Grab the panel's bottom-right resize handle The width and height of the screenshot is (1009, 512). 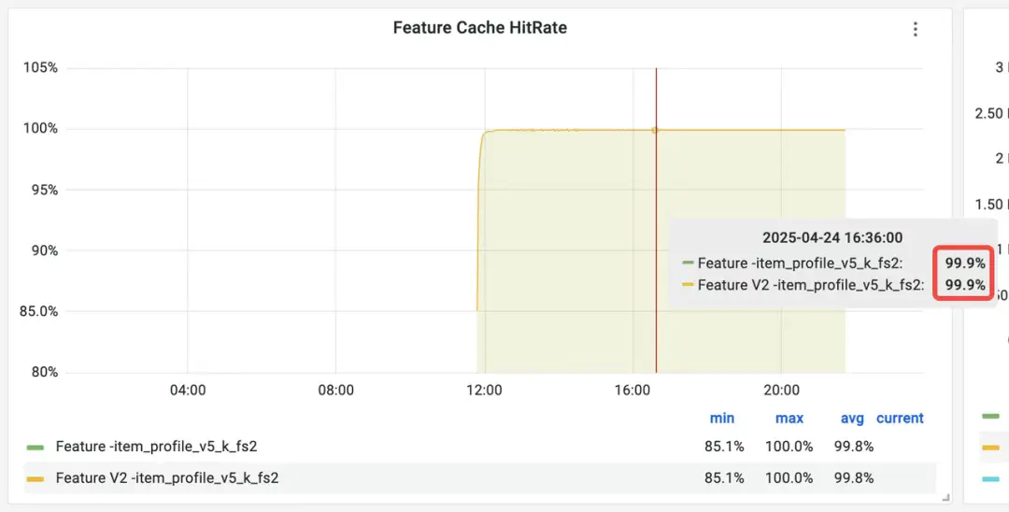tap(945, 497)
